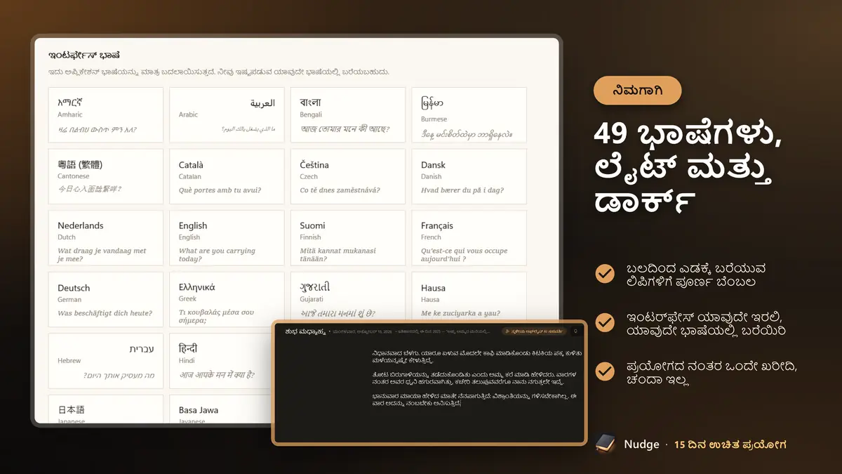Switch interface to English
This screenshot has width=842, height=474.
coord(227,238)
